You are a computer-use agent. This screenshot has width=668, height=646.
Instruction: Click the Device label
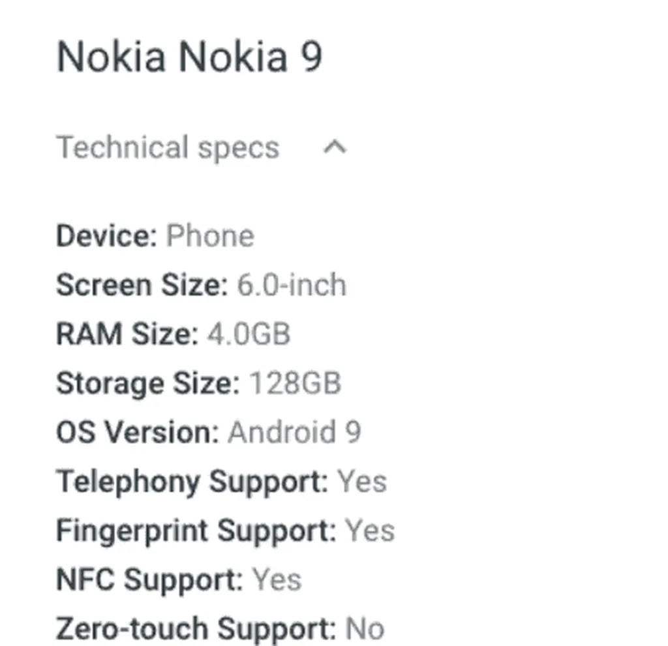point(106,236)
